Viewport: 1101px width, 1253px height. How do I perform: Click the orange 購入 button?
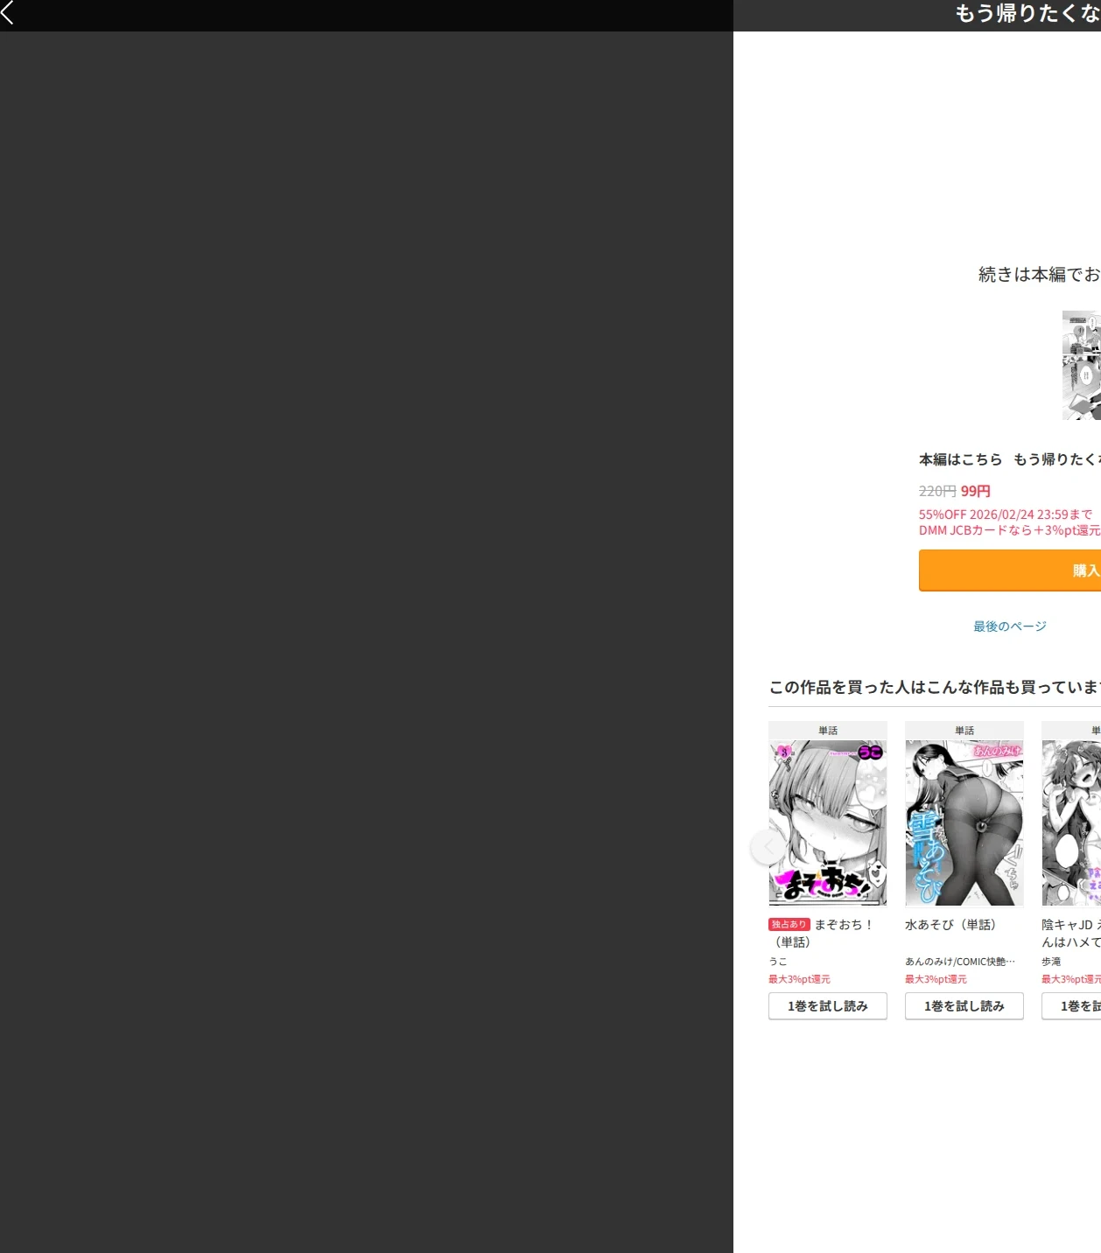1010,570
